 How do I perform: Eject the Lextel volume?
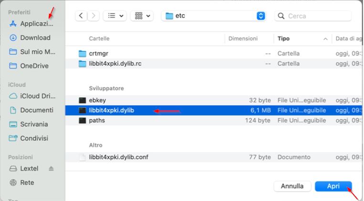pyautogui.click(x=51, y=169)
